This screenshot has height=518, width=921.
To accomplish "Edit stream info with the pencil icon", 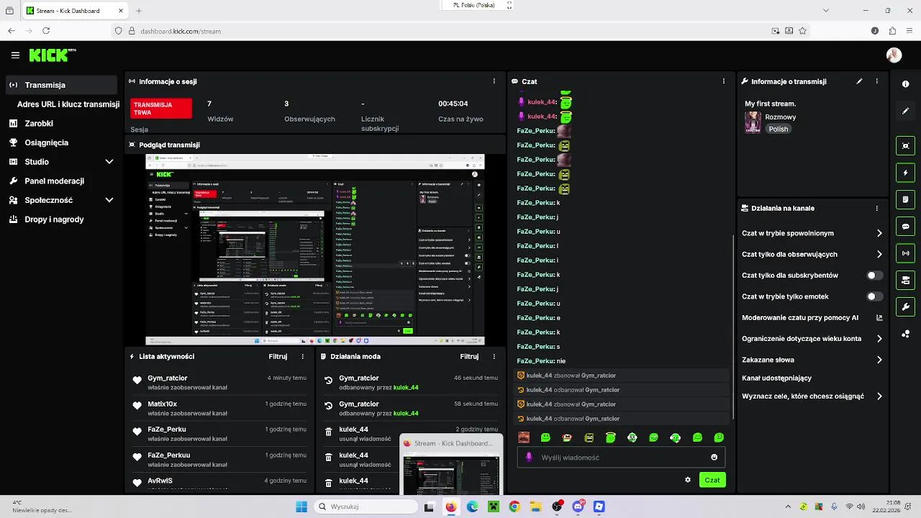I will point(859,81).
